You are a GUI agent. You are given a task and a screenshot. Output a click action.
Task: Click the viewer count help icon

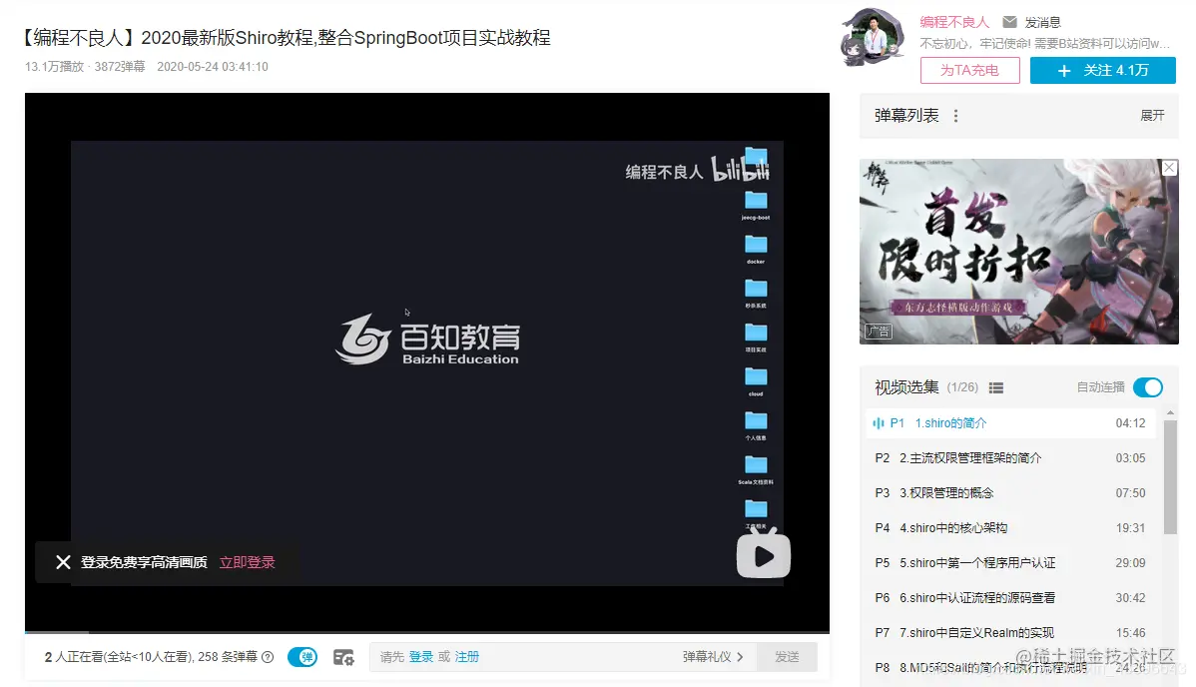click(x=268, y=657)
